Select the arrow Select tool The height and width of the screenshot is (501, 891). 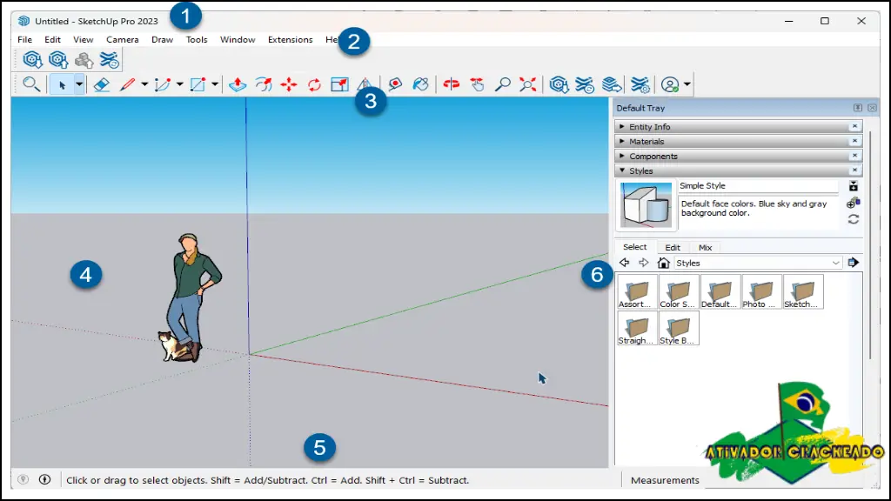click(62, 84)
